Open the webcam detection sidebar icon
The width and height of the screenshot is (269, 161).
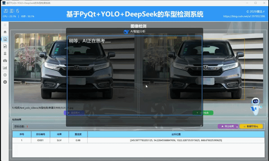(5, 53)
